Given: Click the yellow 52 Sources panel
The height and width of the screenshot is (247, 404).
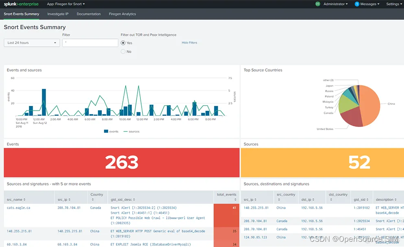Looking at the screenshot, I should [x=322, y=162].
